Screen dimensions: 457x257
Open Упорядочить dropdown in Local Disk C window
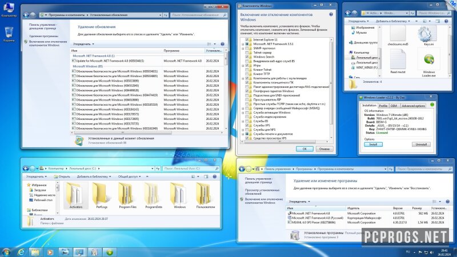[x=37, y=176]
